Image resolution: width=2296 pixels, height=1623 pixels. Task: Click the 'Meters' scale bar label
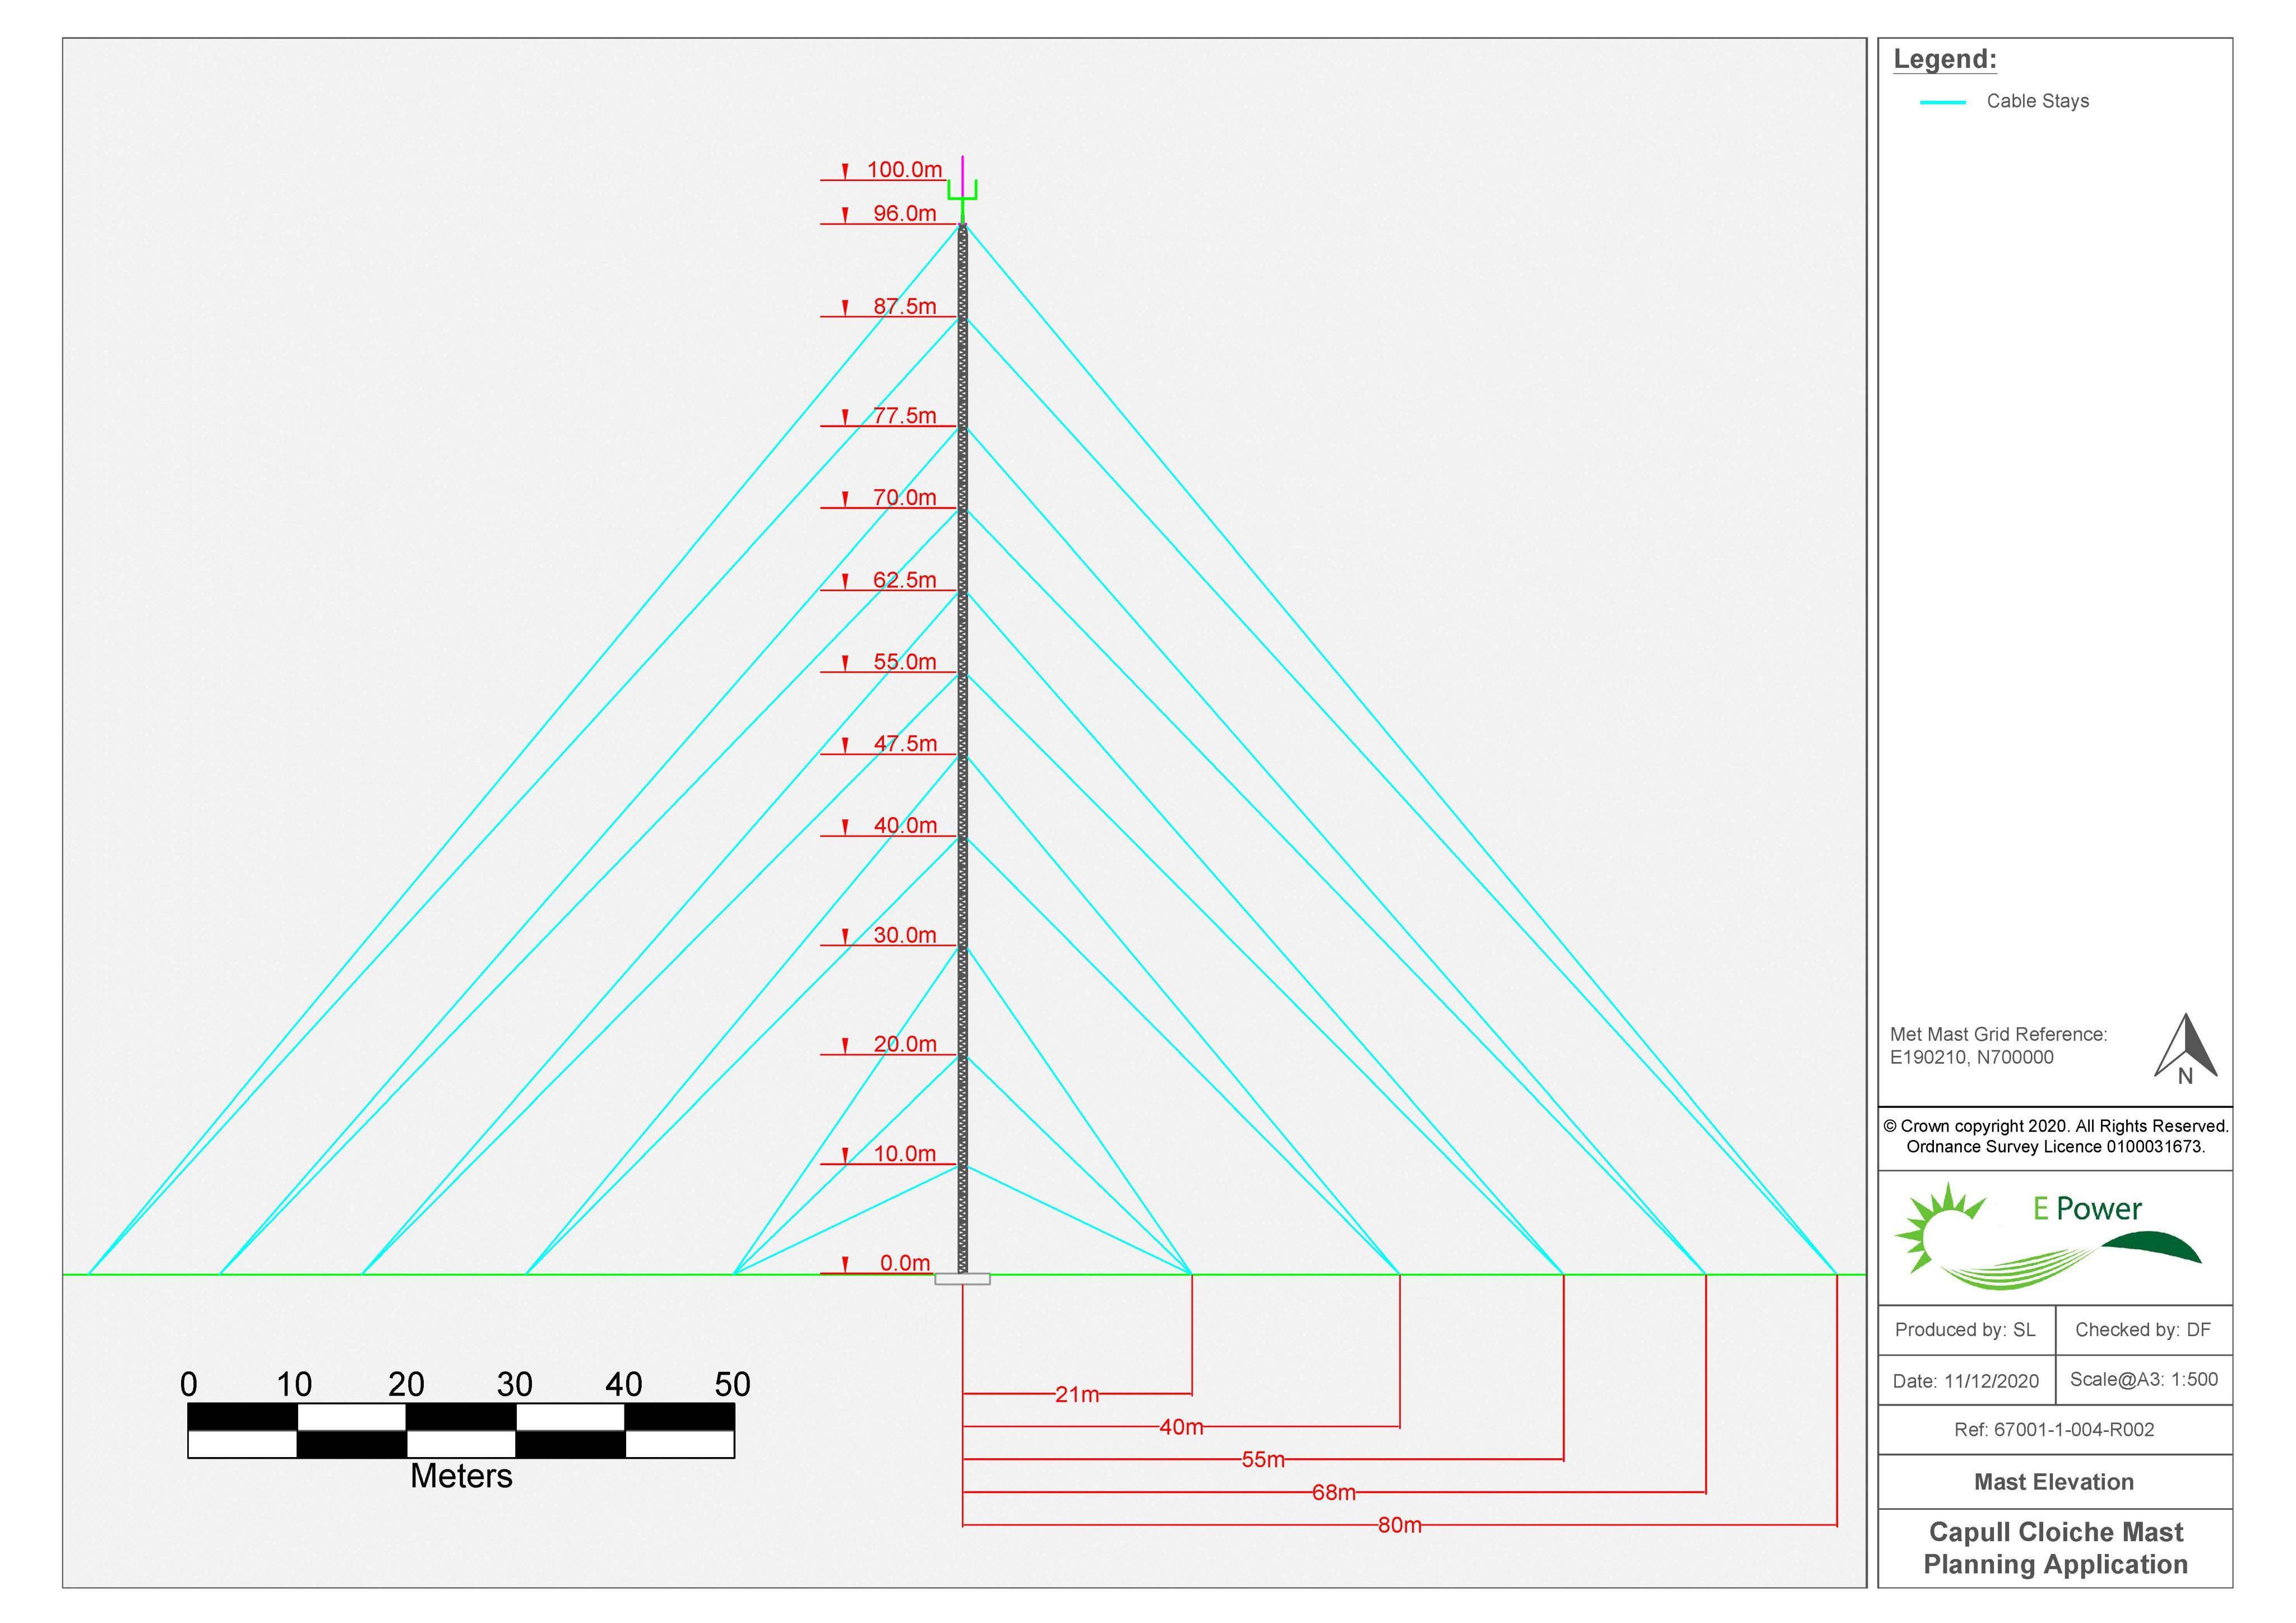pos(461,1476)
